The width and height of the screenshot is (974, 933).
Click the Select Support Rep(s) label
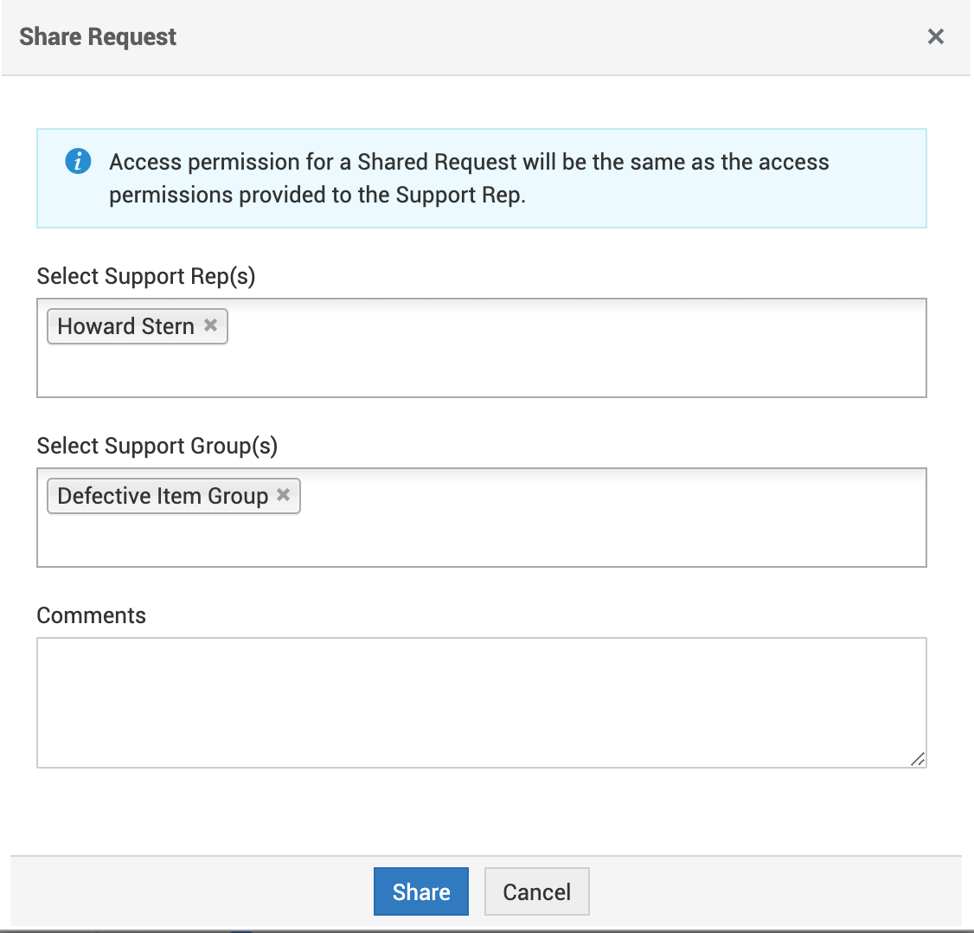(146, 276)
